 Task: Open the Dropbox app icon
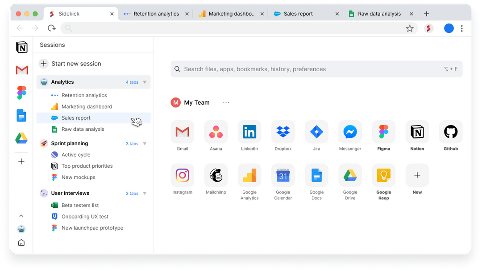coord(283,131)
